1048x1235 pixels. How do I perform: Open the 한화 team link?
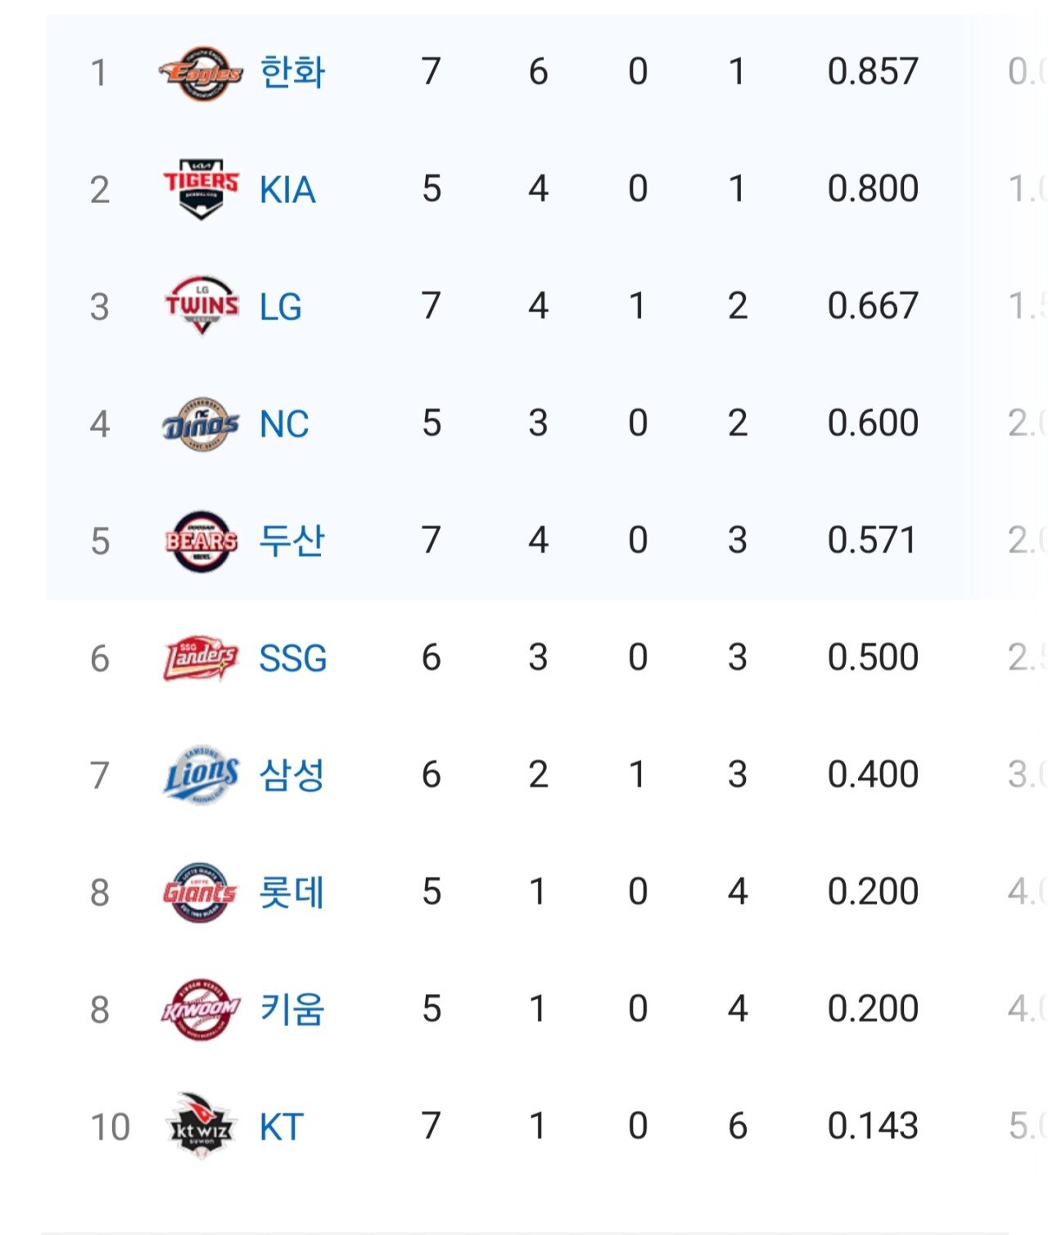tap(292, 72)
